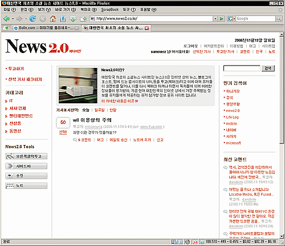Go back with the green Back arrow
This screenshot has width=285, height=246.
point(7,19)
